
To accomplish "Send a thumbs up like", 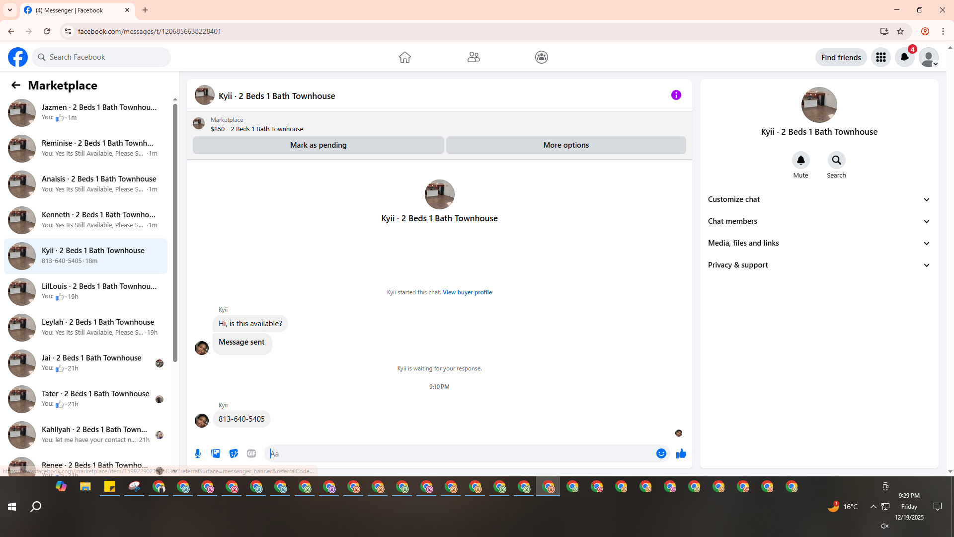I will point(681,453).
